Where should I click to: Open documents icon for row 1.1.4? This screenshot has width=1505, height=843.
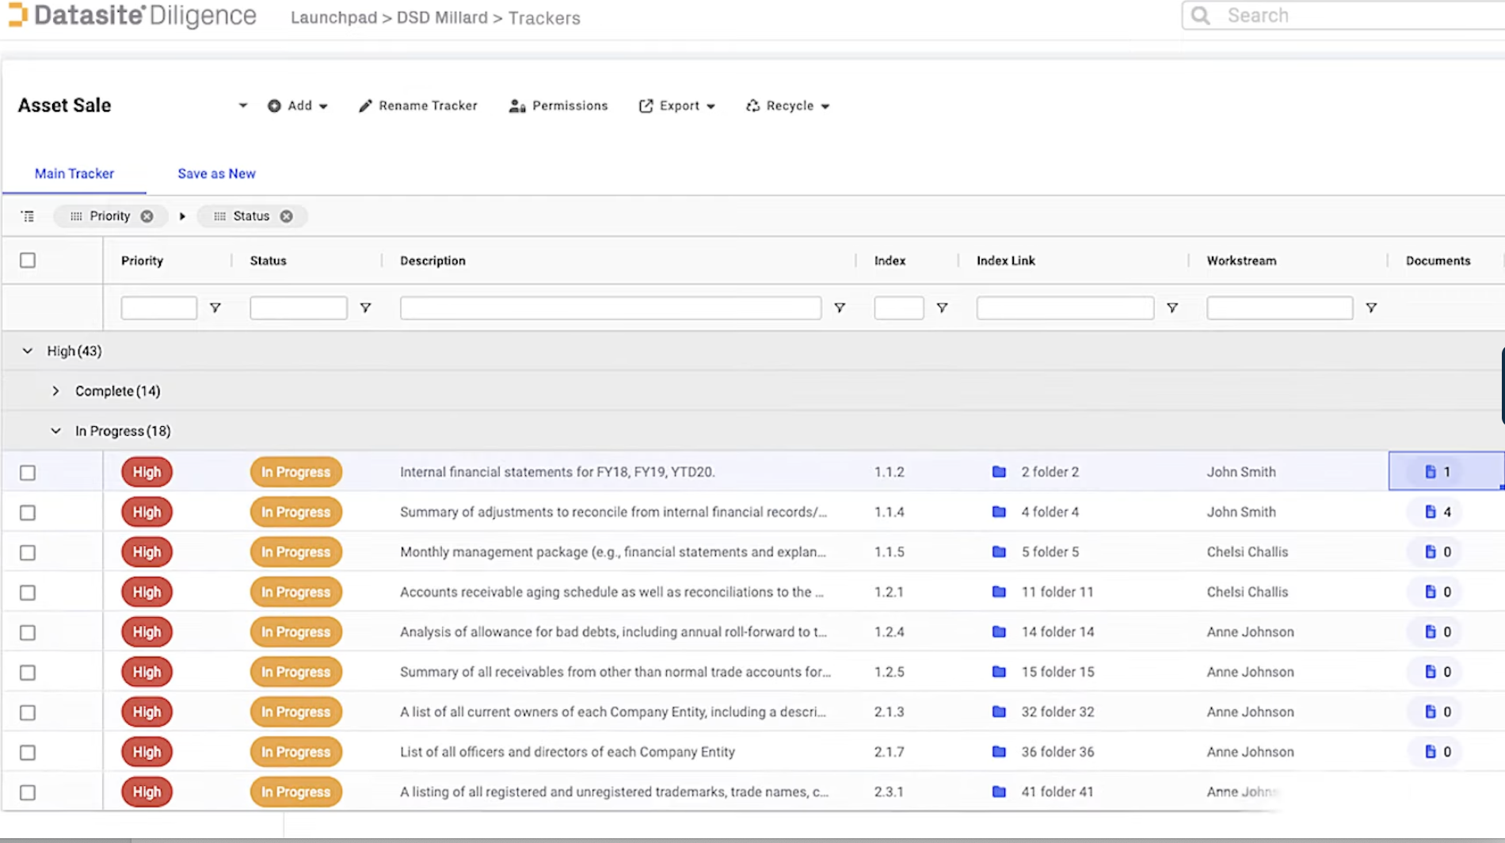(x=1430, y=512)
